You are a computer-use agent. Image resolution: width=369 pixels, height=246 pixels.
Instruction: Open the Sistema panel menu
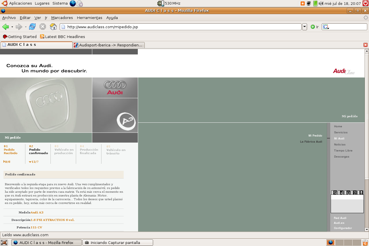(x=60, y=3)
